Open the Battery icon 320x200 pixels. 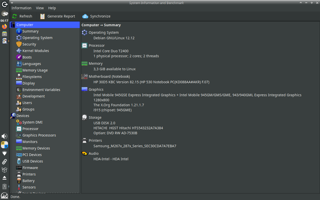[19, 181]
